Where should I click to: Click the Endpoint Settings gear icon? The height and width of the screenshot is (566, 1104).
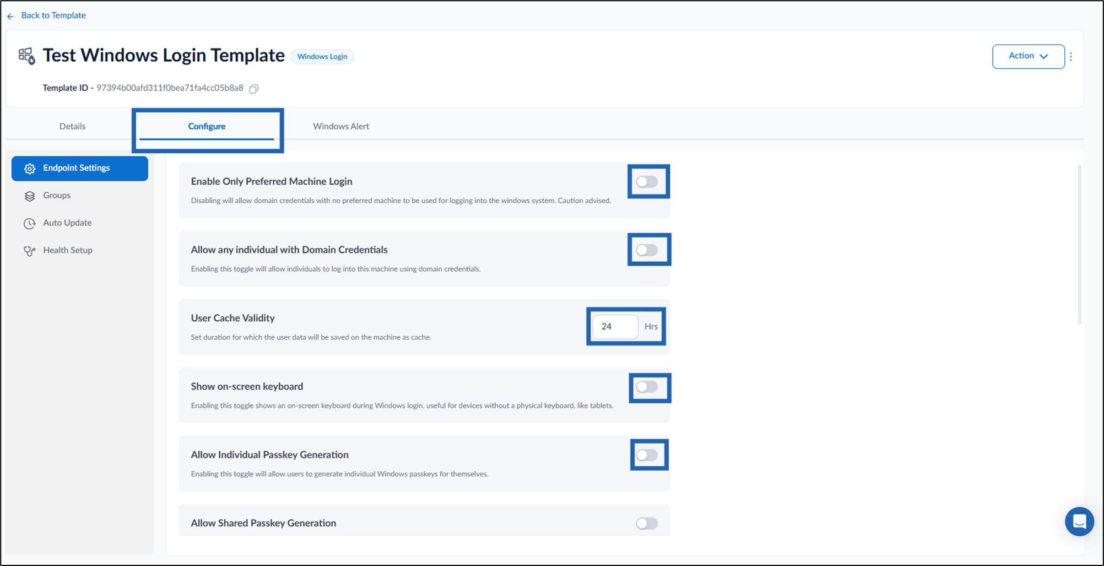[30, 169]
